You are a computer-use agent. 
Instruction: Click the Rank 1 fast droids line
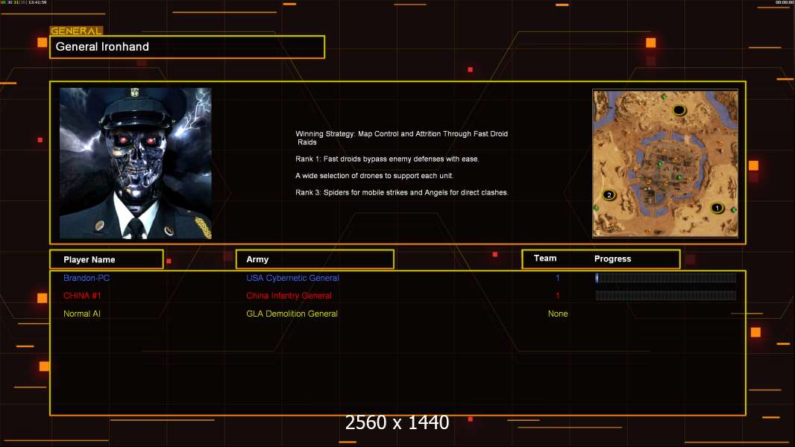(387, 159)
